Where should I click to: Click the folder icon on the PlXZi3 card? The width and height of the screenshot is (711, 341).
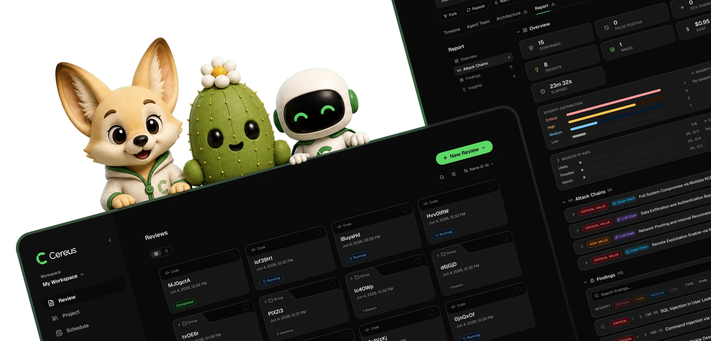(x=271, y=300)
